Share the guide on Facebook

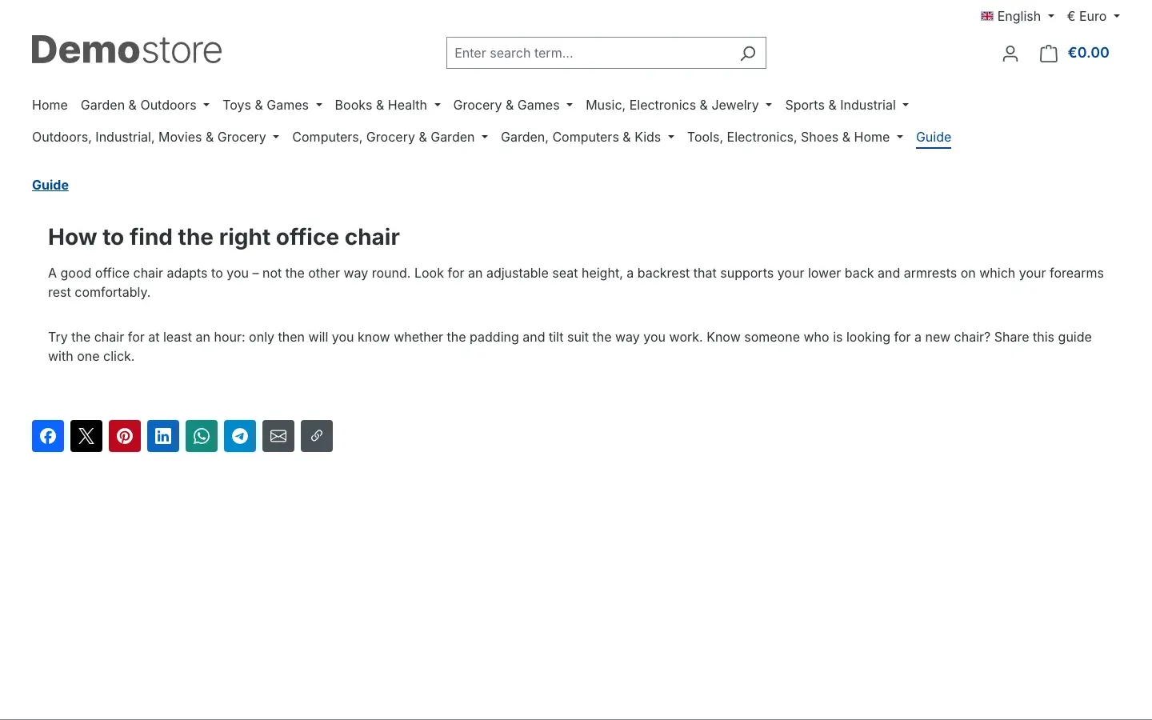[48, 436]
